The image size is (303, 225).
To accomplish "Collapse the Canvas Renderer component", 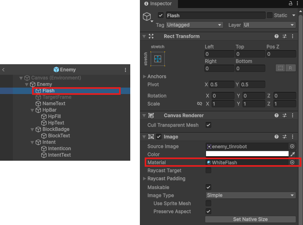I will (x=144, y=115).
